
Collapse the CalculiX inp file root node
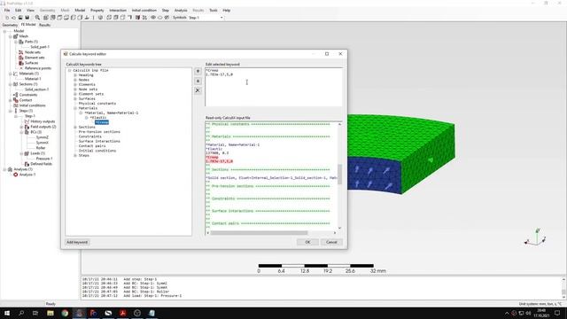coord(69,71)
